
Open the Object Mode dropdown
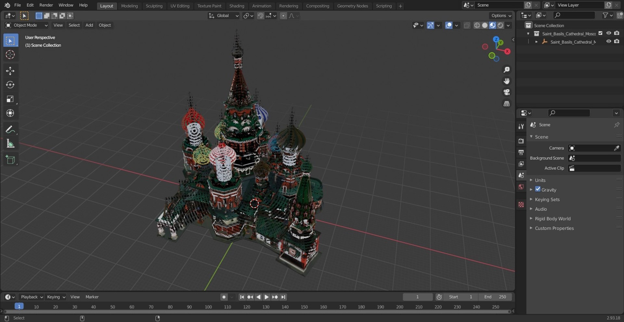[x=27, y=25]
